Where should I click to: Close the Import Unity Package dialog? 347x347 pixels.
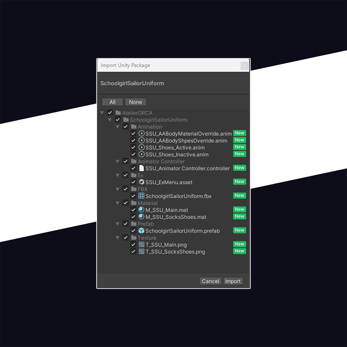coord(244,66)
